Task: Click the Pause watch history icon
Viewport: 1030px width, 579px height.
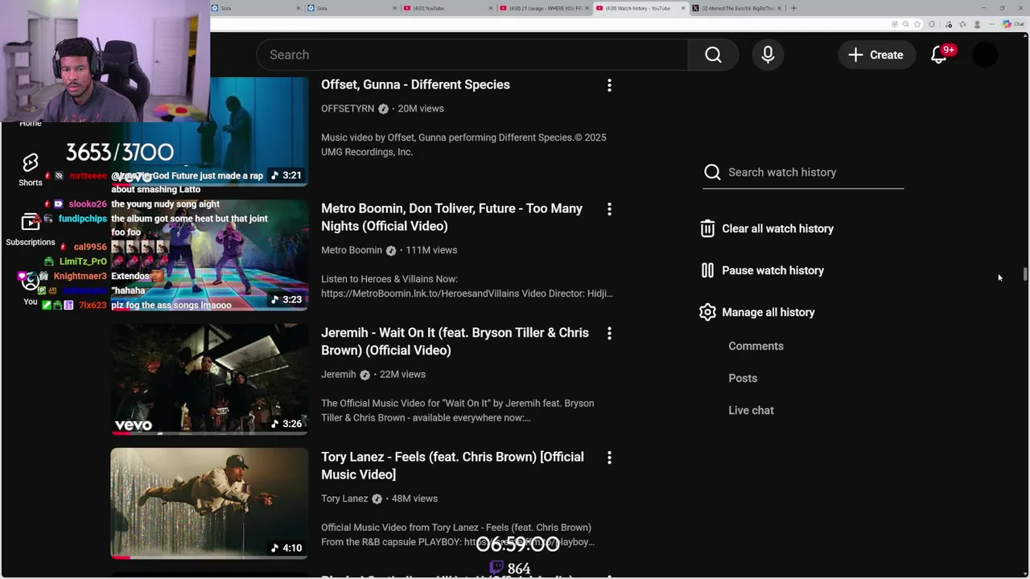Action: [x=707, y=270]
